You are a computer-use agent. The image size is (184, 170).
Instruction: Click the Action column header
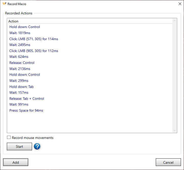coord(90,21)
